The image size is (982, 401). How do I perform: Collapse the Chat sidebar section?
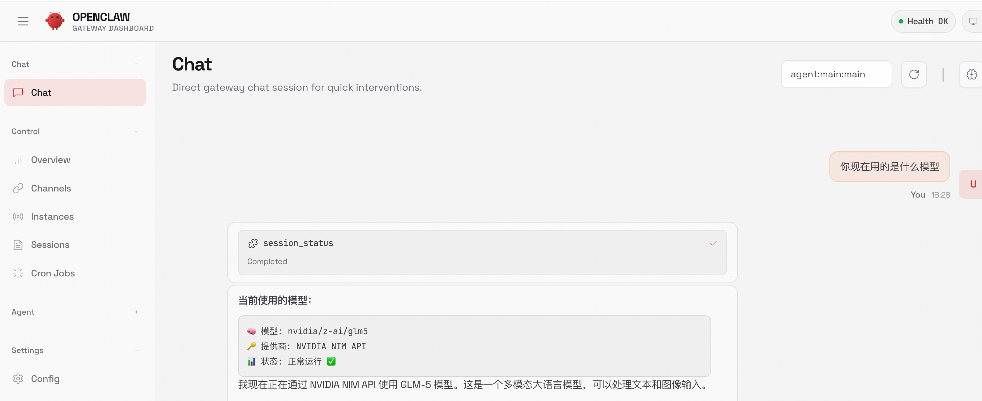[136, 64]
